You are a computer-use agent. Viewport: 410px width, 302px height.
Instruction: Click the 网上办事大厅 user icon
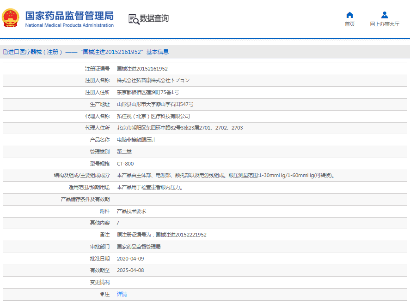coord(384,15)
